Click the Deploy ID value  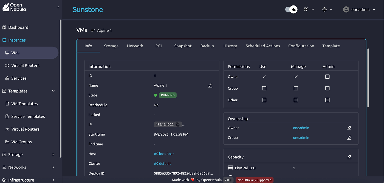[x=183, y=173]
